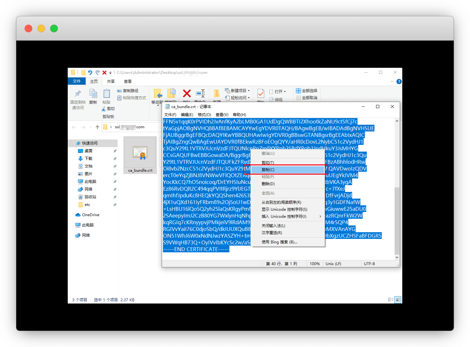The height and width of the screenshot is (347, 470).
Task: Click the Pin to Quick Access icon
Action: [x=78, y=94]
